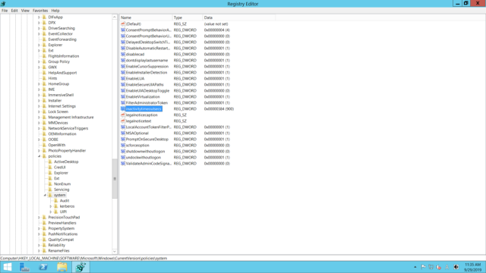Click Registry Editor taskbar icon
This screenshot has width=486, height=273.
pos(80,267)
